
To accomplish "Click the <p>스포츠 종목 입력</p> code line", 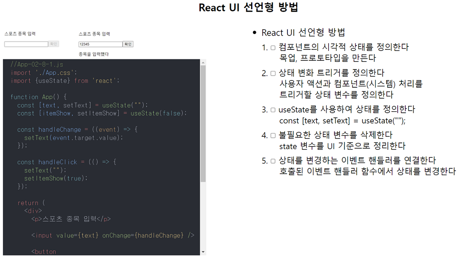I will tap(71, 219).
